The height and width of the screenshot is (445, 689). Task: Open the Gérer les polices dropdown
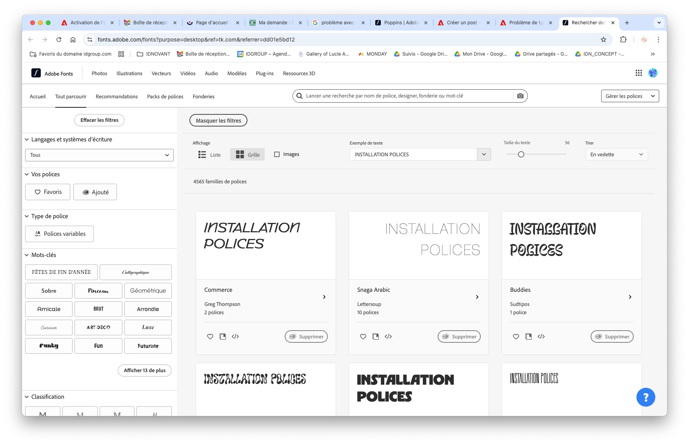click(x=630, y=96)
